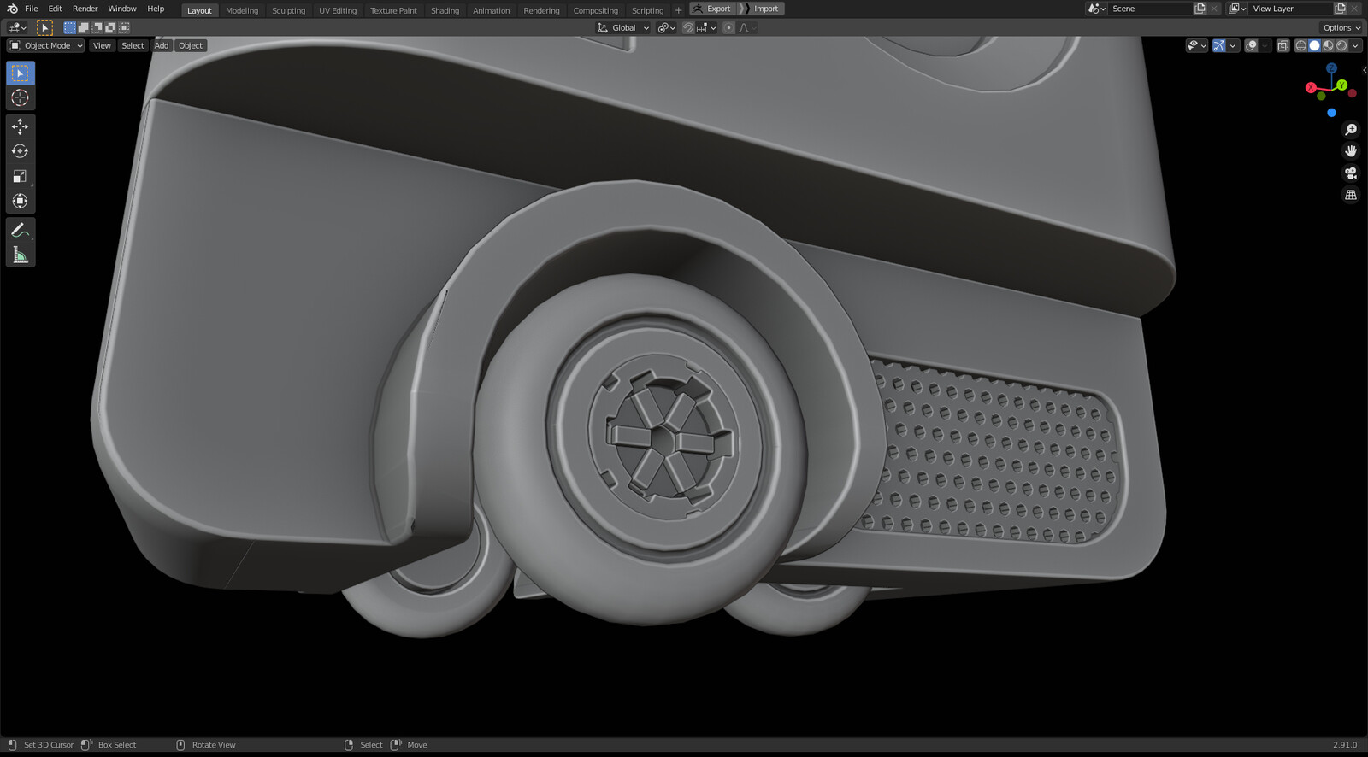Open the viewport Object menu
Viewport: 1368px width, 757px height.
[191, 46]
